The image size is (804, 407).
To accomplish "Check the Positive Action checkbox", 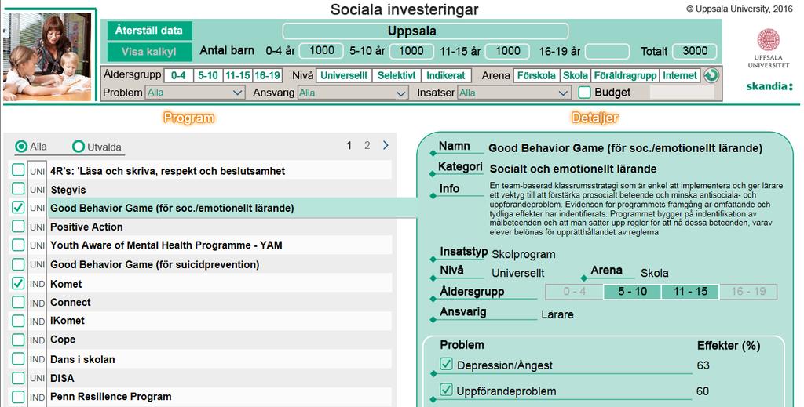I will coord(18,227).
